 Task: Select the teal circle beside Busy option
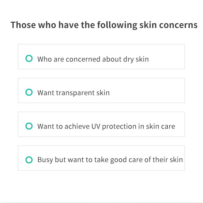tap(29, 160)
